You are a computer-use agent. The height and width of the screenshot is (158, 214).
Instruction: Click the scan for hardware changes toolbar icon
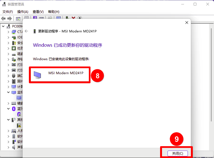point(80,18)
